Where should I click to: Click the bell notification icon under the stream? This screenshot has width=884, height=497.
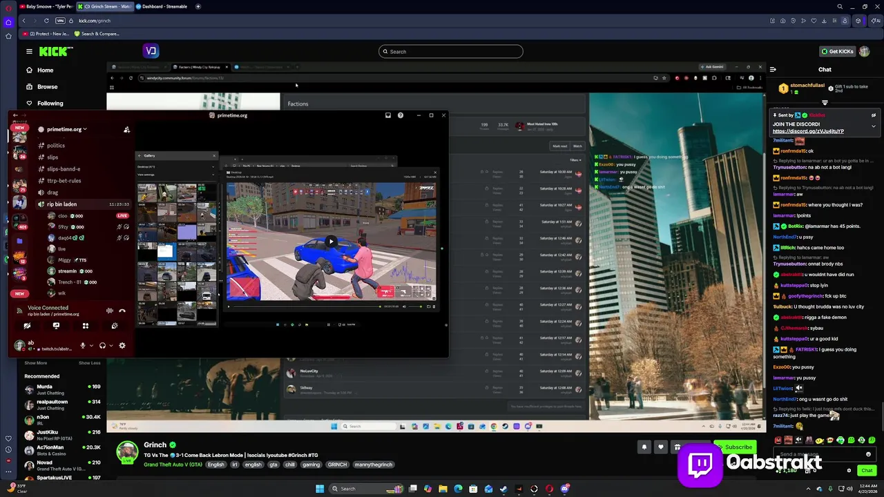644,447
